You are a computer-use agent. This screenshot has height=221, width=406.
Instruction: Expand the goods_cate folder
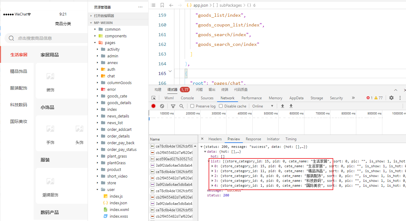tap(117, 96)
